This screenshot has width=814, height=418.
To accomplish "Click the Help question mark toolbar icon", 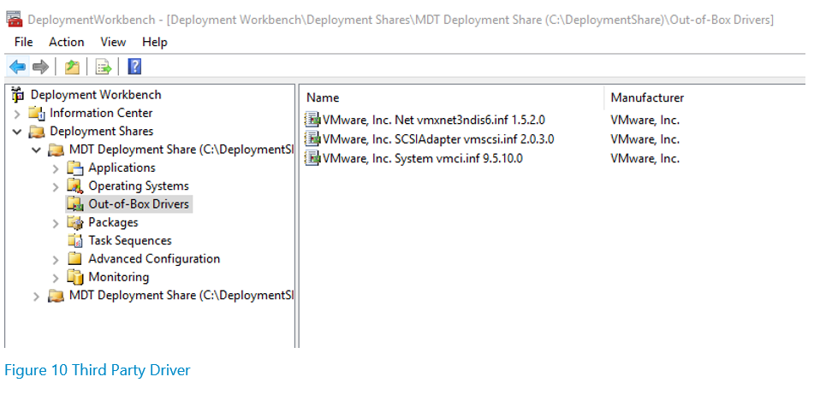I will (x=134, y=67).
